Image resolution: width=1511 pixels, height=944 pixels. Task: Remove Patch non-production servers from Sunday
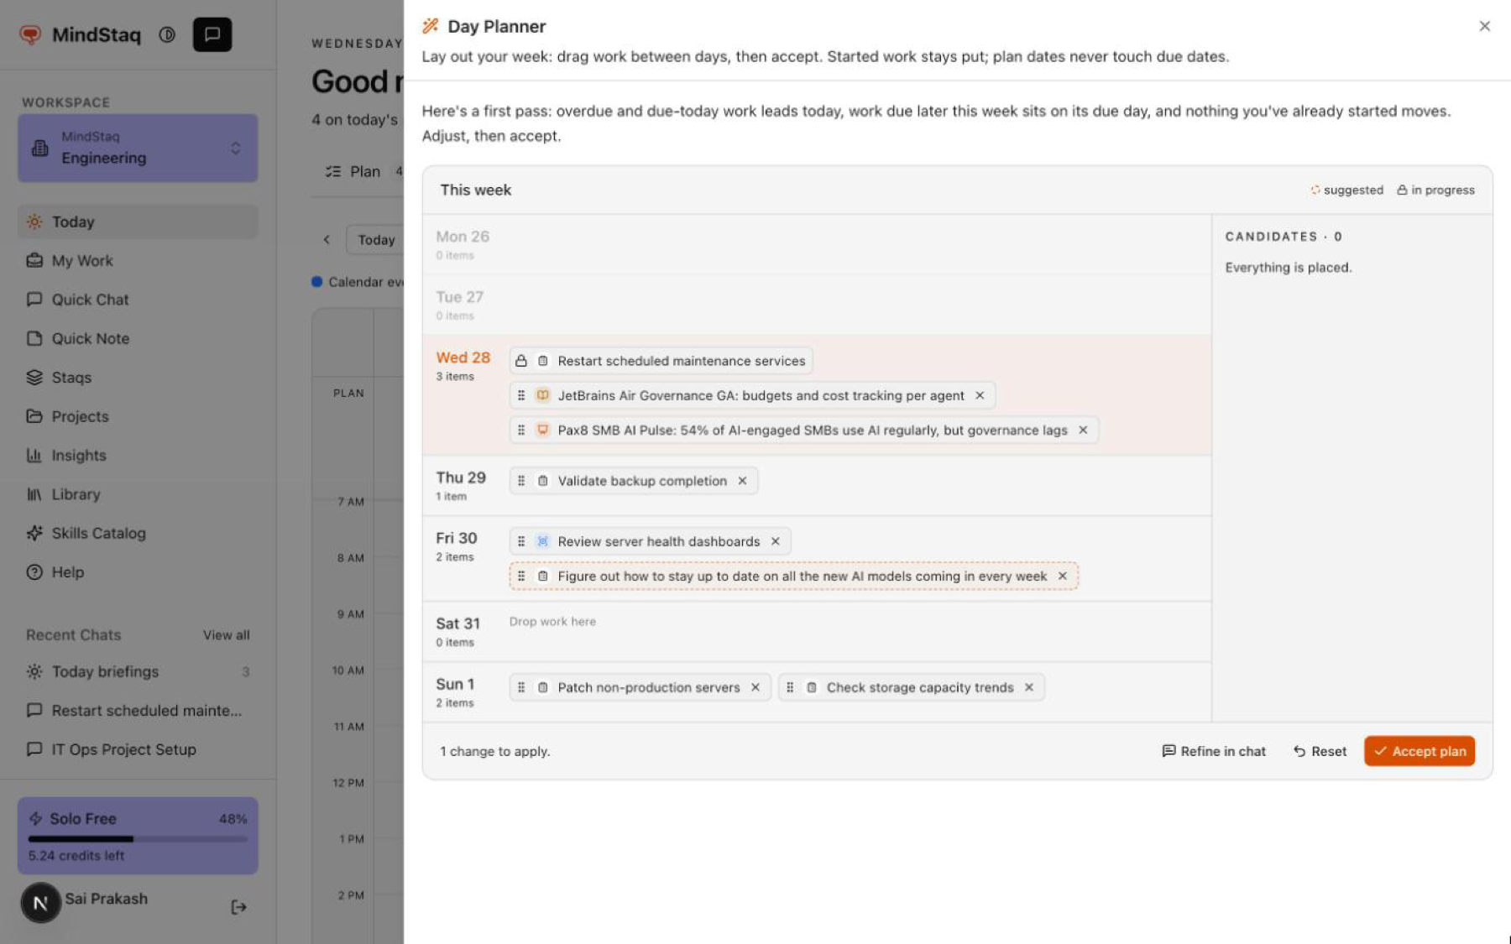(x=755, y=687)
